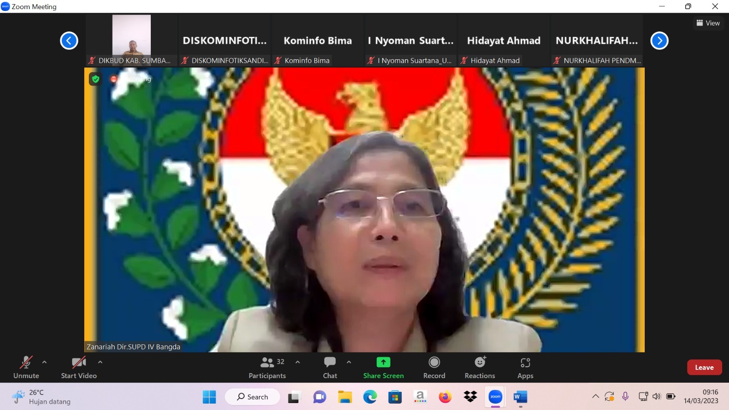Viewport: 729px width, 410px height.
Task: Select I Nyoman Suartana participant tile
Action: tap(411, 40)
